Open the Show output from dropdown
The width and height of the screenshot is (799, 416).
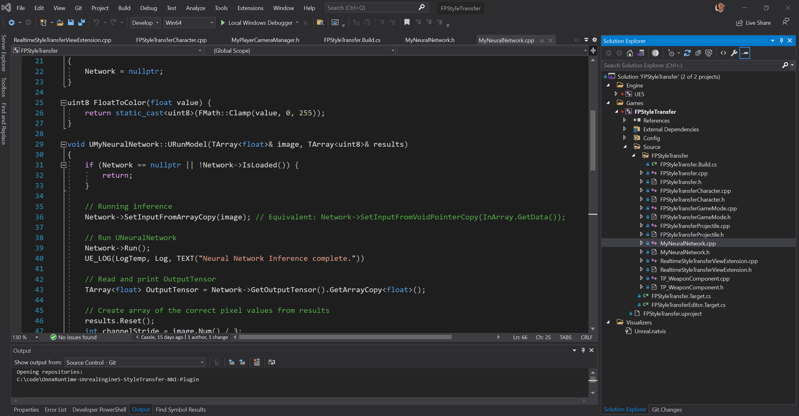coord(135,362)
